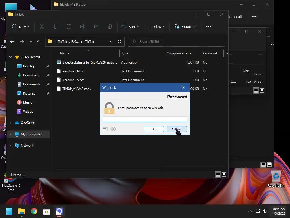Screen dimensions: 290x218
Task: Click the Paste icon in TikTok toolbar
Action: (x=69, y=26)
